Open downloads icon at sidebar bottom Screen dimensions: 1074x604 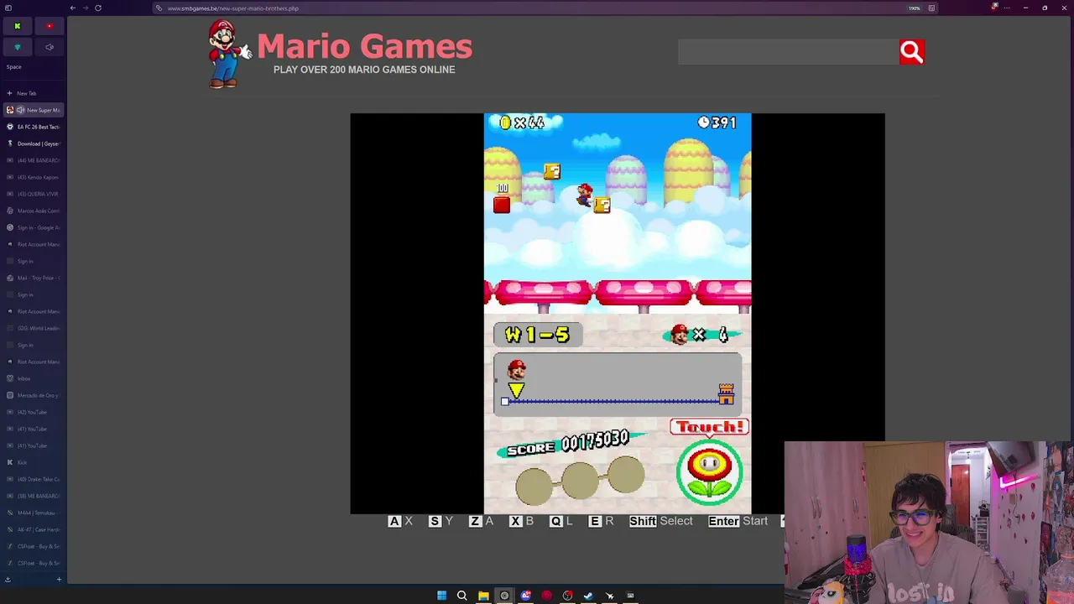tap(8, 579)
